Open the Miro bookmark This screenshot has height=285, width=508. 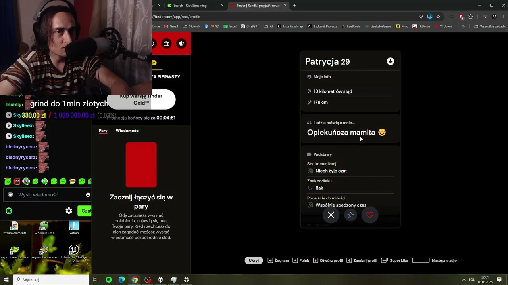coord(402,27)
